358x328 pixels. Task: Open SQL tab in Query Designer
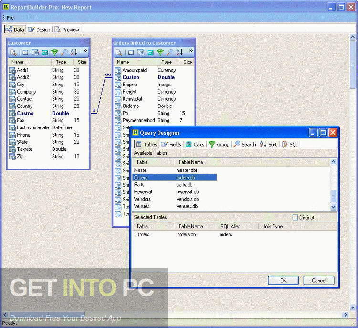[x=290, y=144]
